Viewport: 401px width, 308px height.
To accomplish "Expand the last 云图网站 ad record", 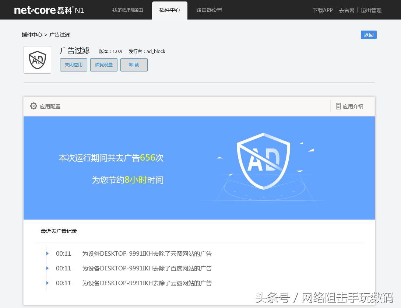I will (x=47, y=283).
